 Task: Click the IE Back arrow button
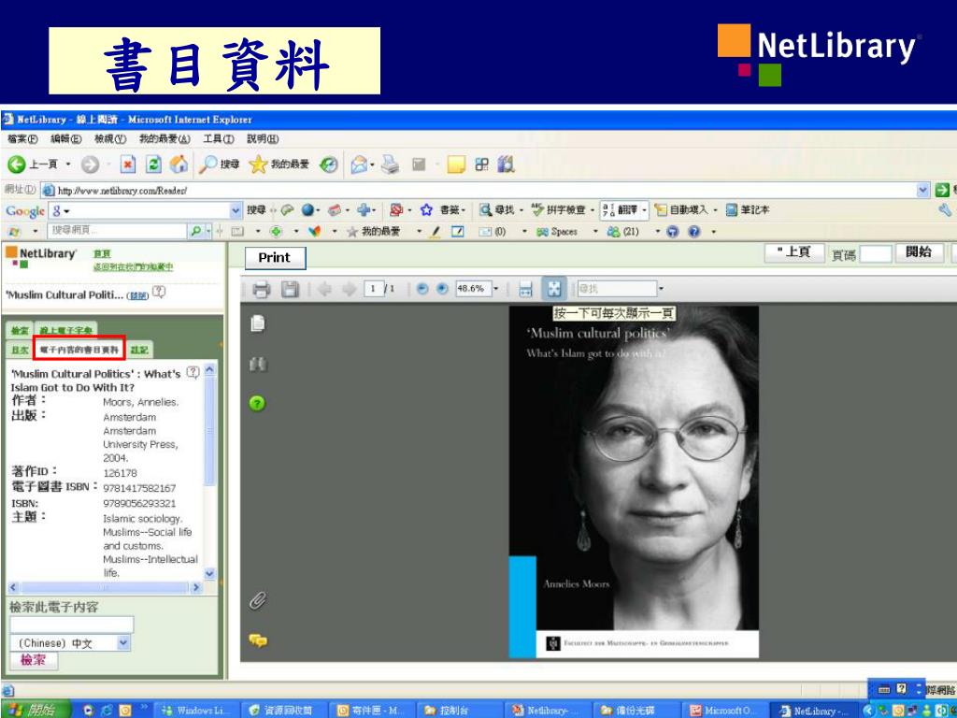tap(17, 165)
